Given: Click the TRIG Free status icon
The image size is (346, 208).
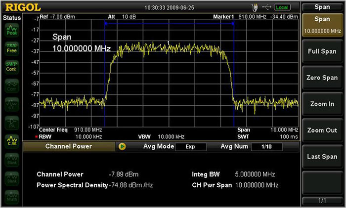Looking at the screenshot, I should [x=11, y=47].
